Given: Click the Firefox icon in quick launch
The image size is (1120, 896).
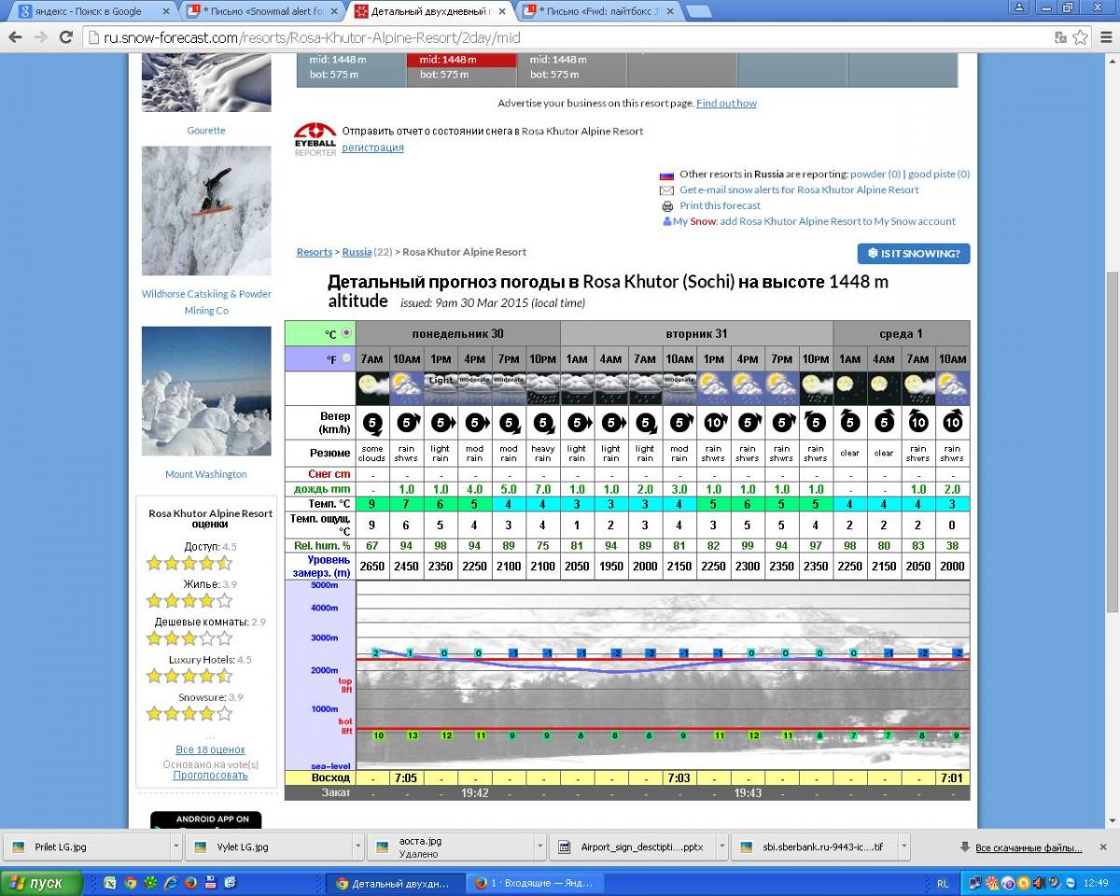Looking at the screenshot, I should [190, 882].
